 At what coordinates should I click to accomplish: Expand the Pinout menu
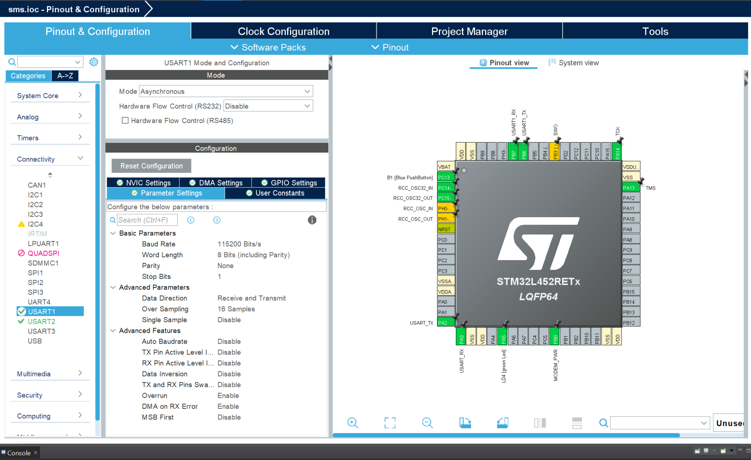[390, 47]
